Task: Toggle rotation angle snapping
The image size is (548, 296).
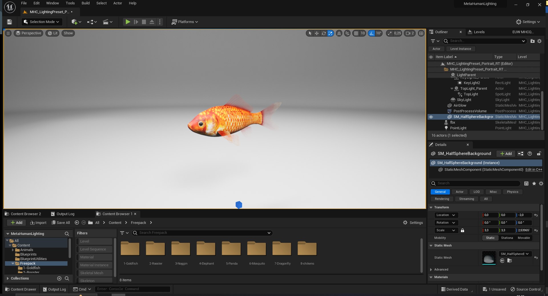Action: [372, 33]
